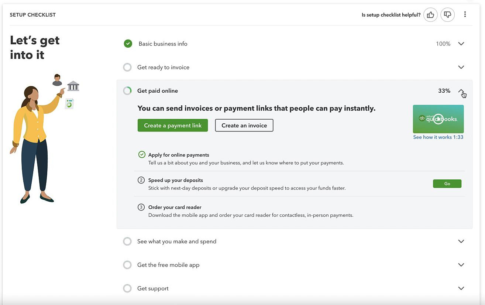This screenshot has height=305, width=485.
Task: Open the Basic business info row
Action: [295, 44]
